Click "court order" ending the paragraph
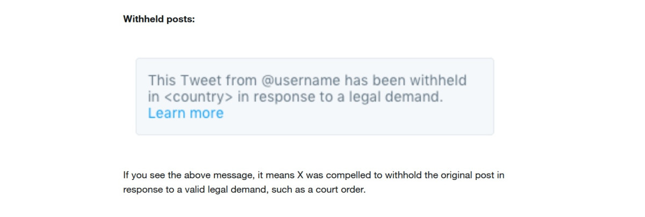Viewport: 645px width, 217px height. click(x=341, y=190)
